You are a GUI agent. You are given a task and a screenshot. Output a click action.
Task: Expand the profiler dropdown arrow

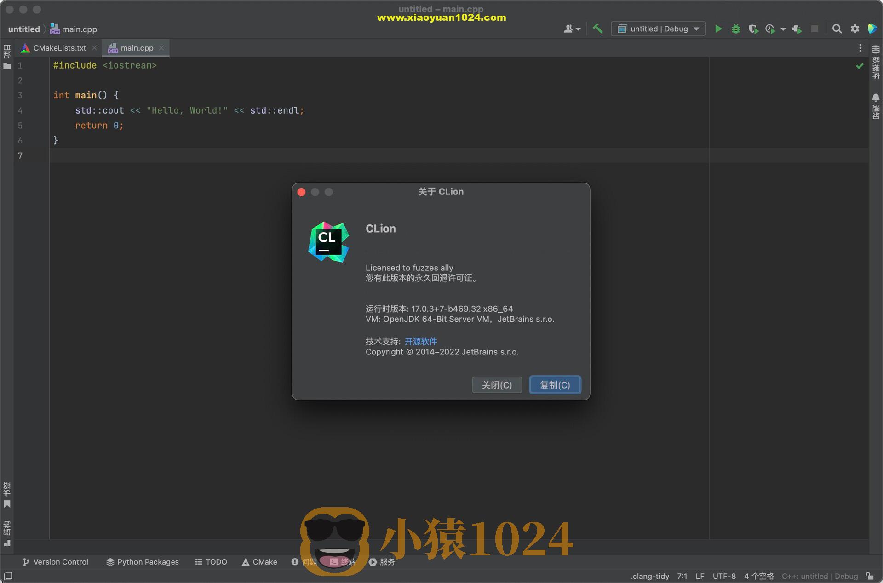782,29
